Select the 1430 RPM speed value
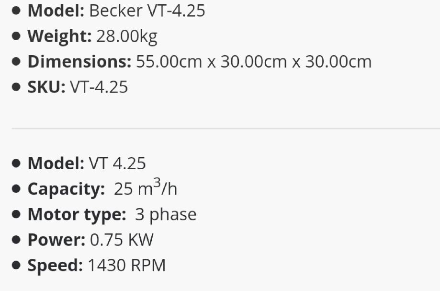440x291 pixels. click(x=126, y=265)
